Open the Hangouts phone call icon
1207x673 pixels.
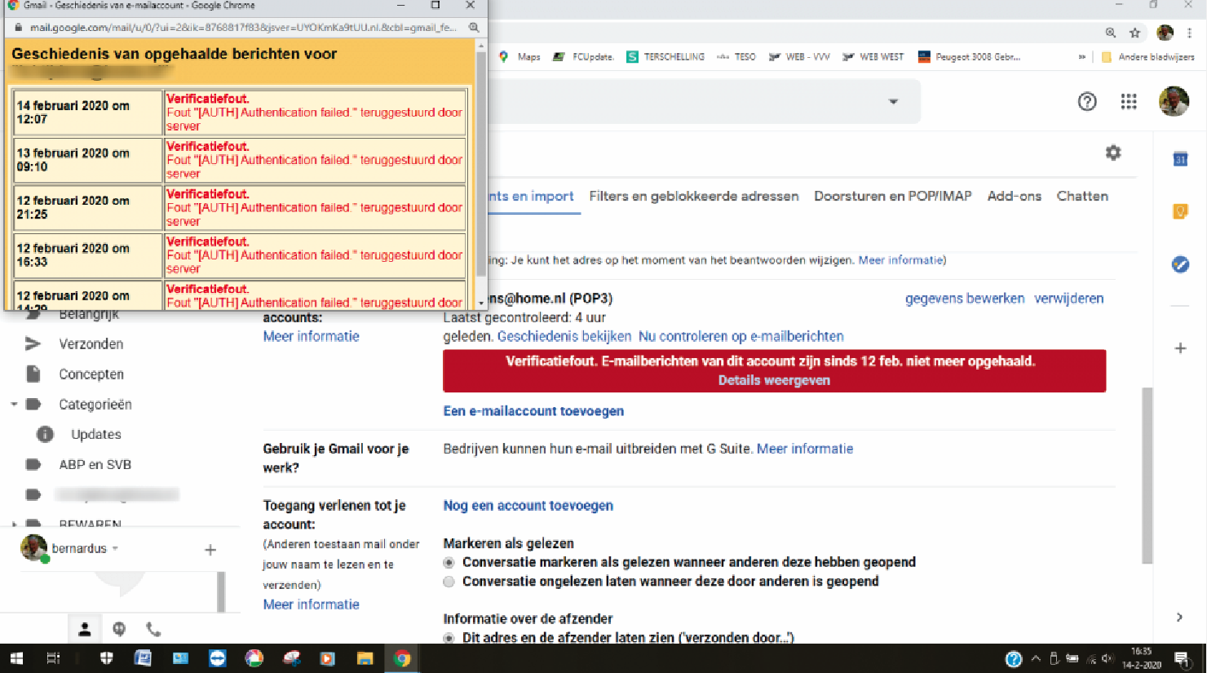point(153,629)
